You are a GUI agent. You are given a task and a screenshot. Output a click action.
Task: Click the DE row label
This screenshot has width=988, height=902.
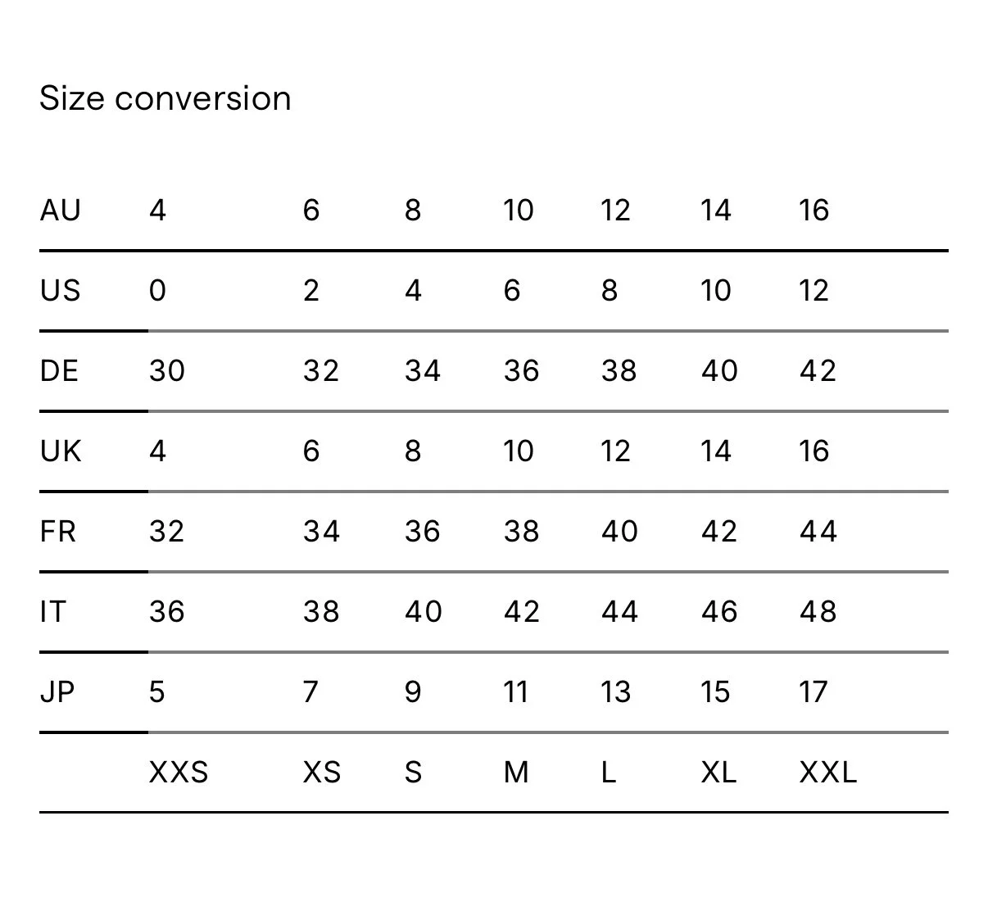click(59, 371)
